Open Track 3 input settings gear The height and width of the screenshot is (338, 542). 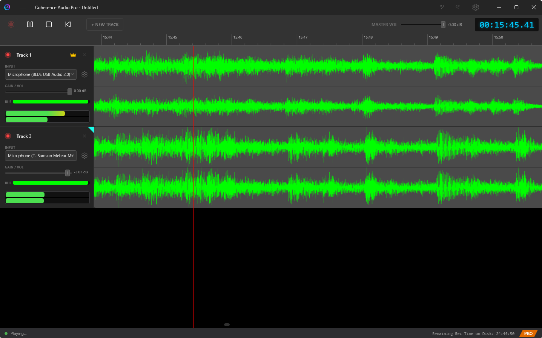(x=84, y=156)
